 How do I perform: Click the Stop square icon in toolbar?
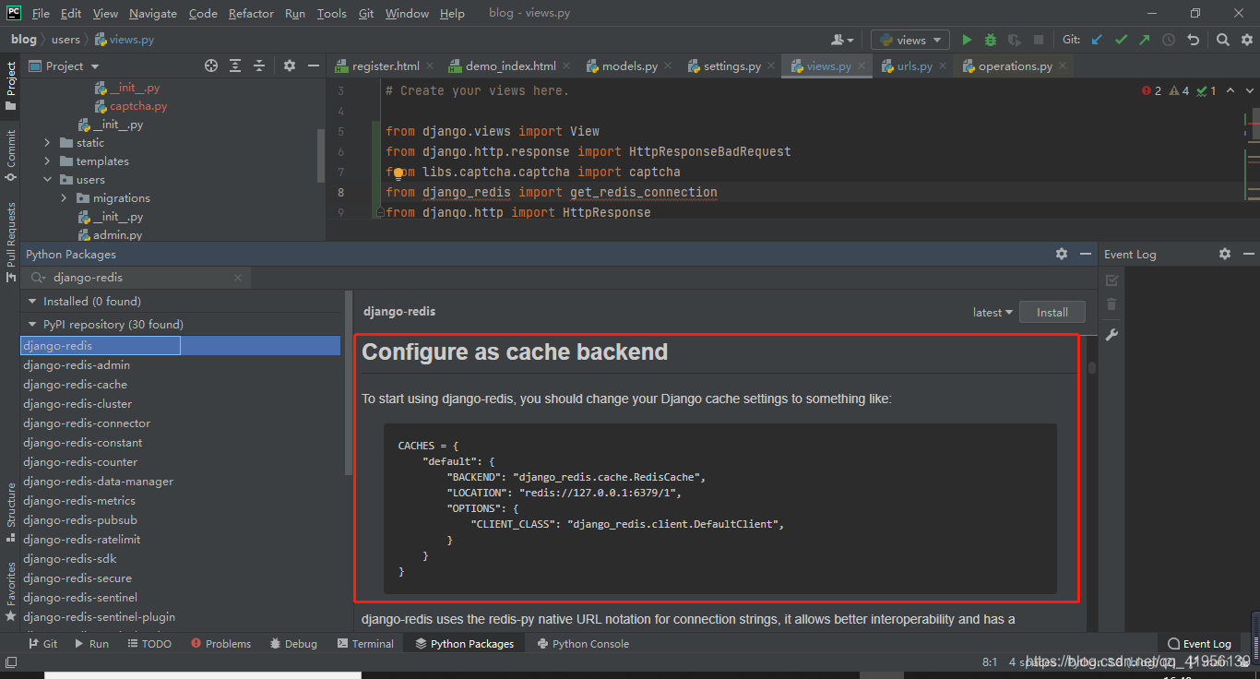click(1039, 40)
